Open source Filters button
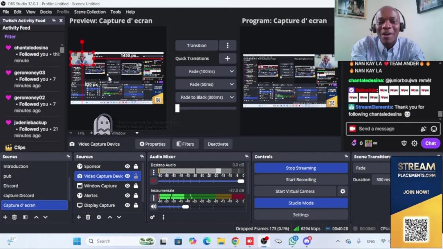 pos(185,144)
